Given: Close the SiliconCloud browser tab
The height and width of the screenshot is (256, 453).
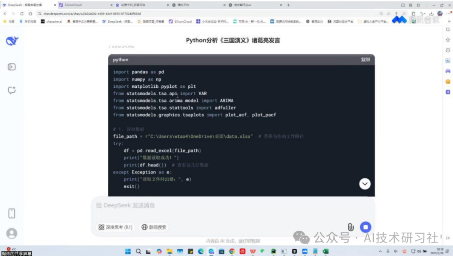Looking at the screenshot, I should [x=112, y=5].
